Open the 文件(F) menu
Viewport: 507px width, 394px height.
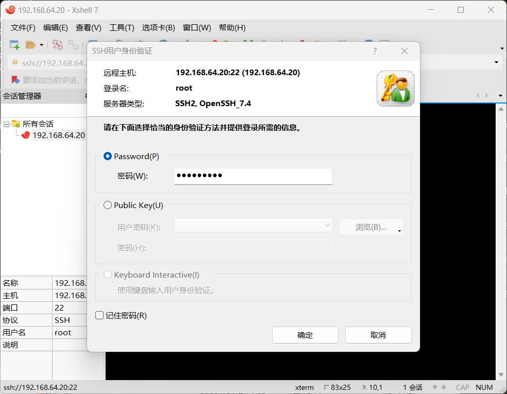(x=23, y=28)
